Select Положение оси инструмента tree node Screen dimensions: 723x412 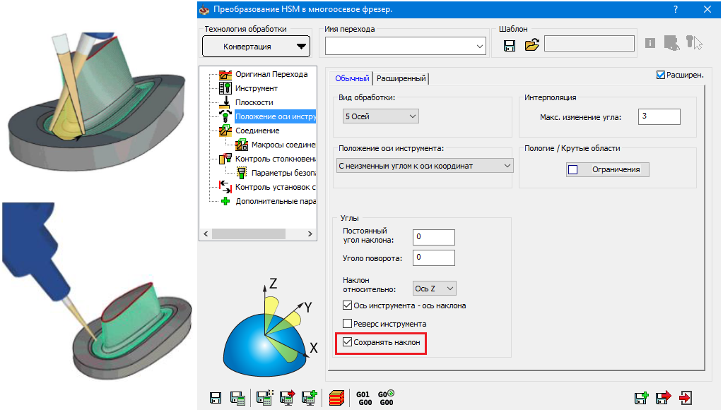coord(275,116)
